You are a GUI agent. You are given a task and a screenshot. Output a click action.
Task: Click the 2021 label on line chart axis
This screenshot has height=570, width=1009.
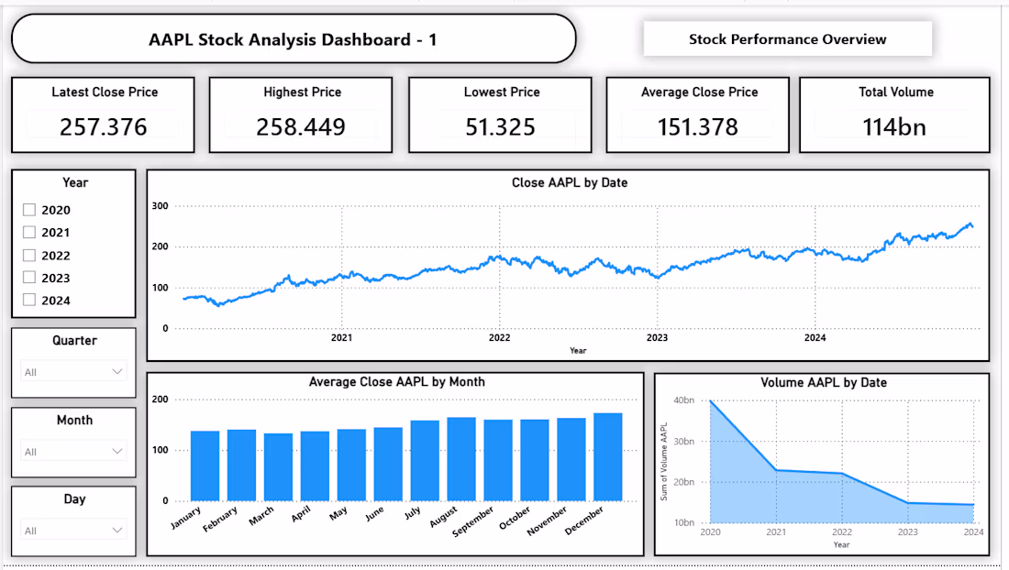tap(342, 337)
